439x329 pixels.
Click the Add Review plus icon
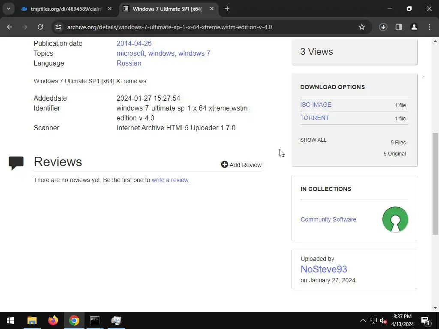(x=224, y=164)
